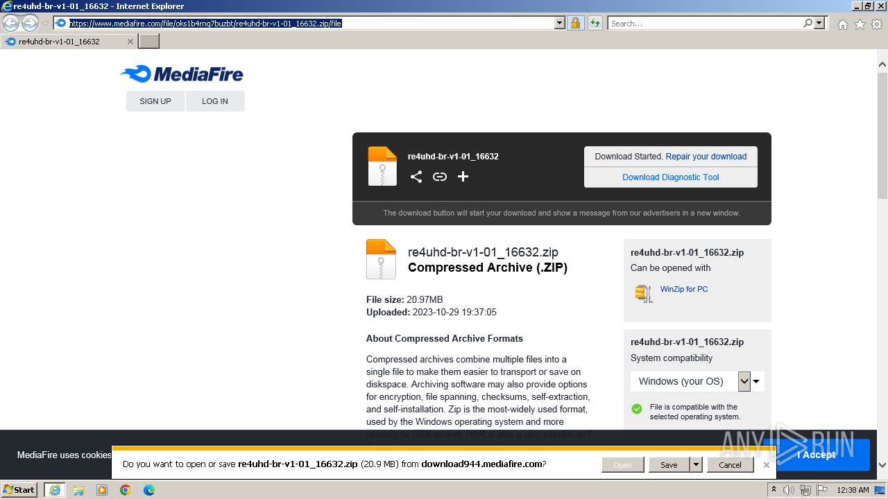Click the About Compressed Archive Formats heading
This screenshot has height=499, width=888.
tap(445, 339)
